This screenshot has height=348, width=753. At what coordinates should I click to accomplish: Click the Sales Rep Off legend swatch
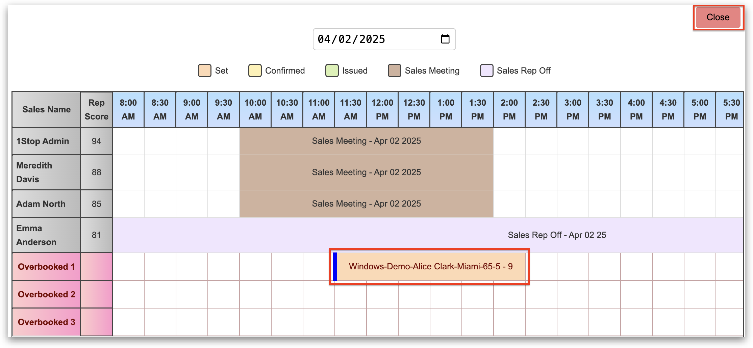point(486,71)
